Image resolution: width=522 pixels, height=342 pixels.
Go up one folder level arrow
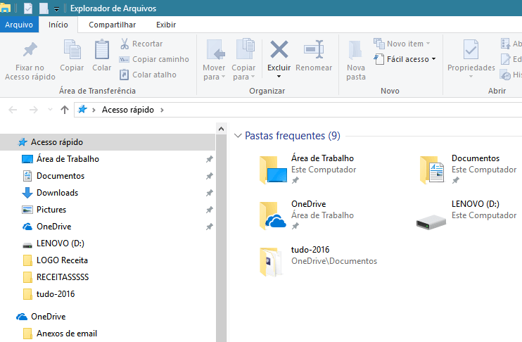(x=65, y=110)
